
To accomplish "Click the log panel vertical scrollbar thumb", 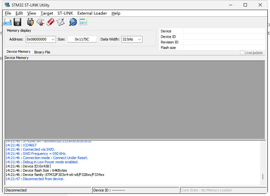I will [263, 177].
